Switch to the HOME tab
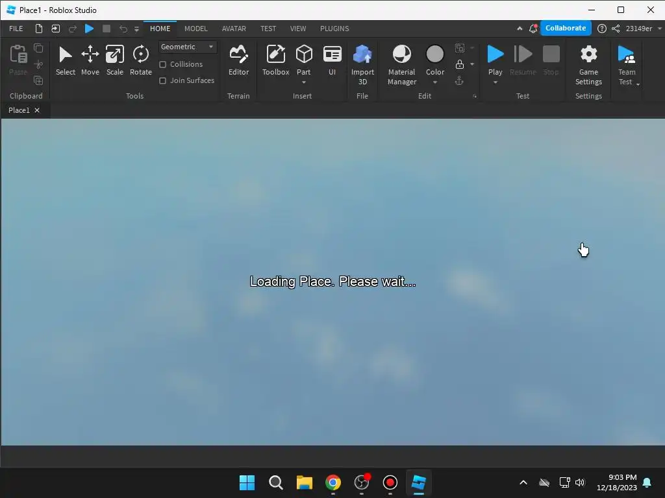This screenshot has width=665, height=498. coord(160,29)
